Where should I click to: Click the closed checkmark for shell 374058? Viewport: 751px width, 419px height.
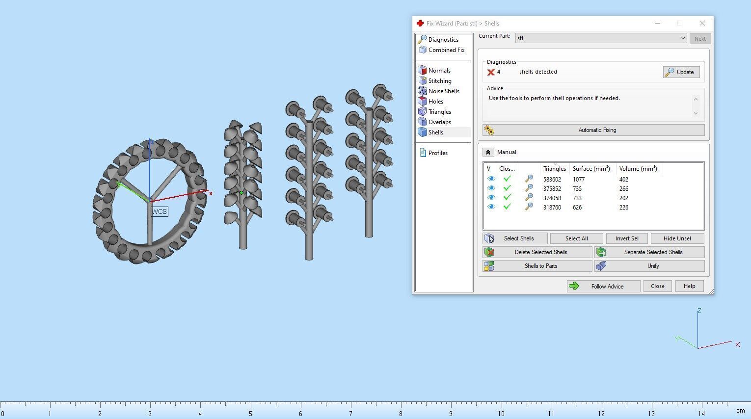coord(507,198)
